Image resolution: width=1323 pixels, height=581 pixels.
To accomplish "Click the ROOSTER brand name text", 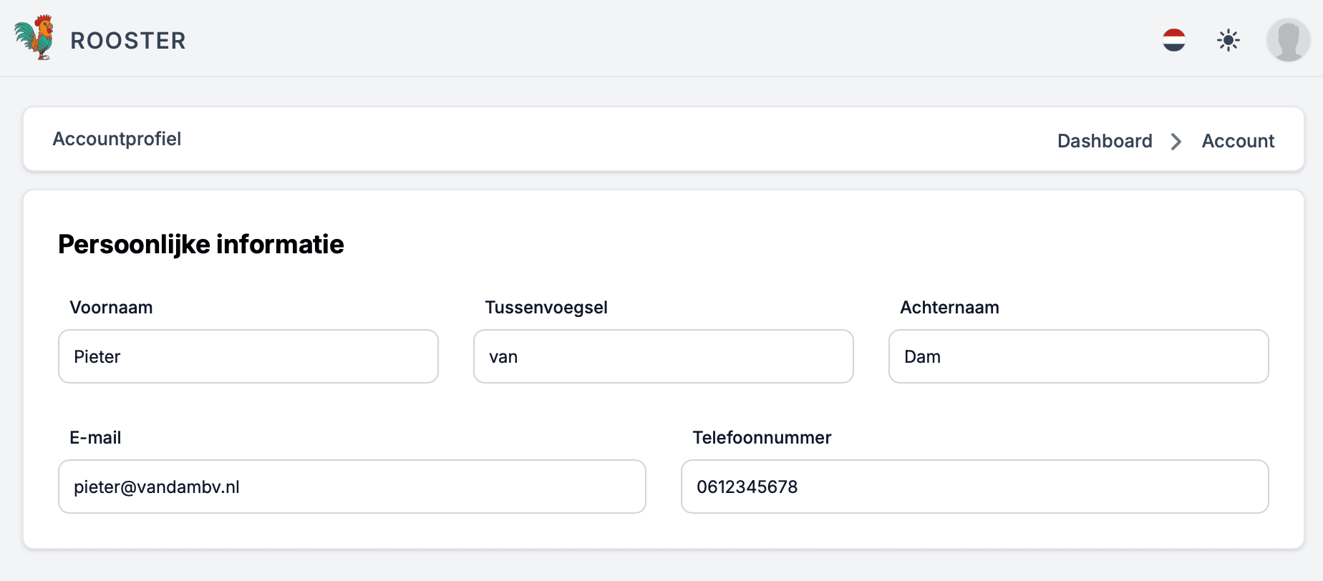I will click(x=128, y=41).
